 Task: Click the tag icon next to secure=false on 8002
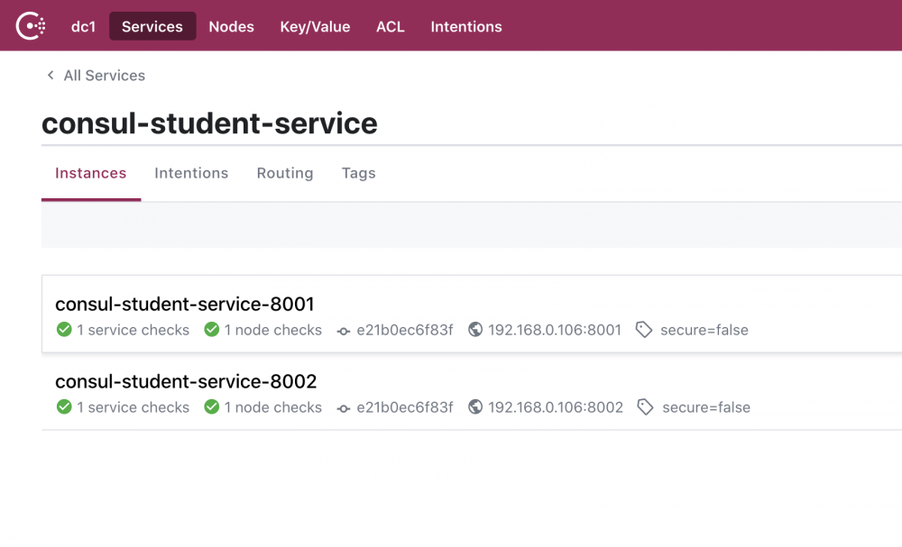tap(645, 407)
